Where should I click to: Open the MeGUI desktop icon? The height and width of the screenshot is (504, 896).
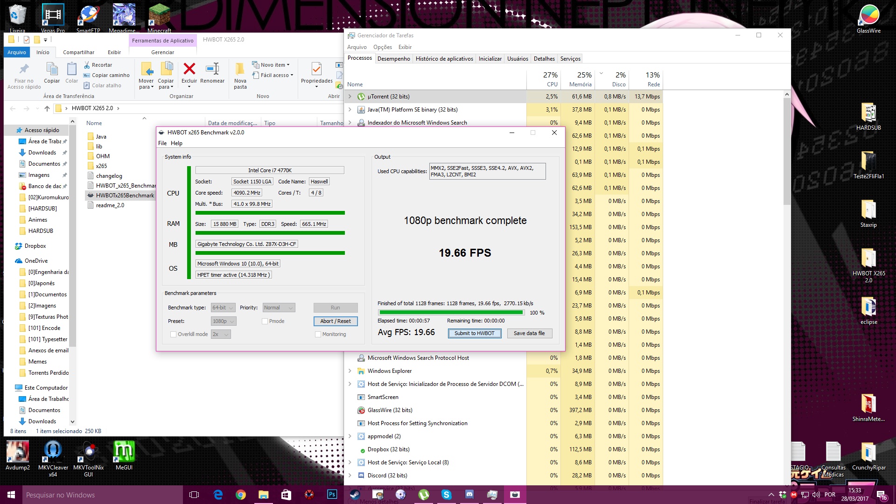point(124,455)
